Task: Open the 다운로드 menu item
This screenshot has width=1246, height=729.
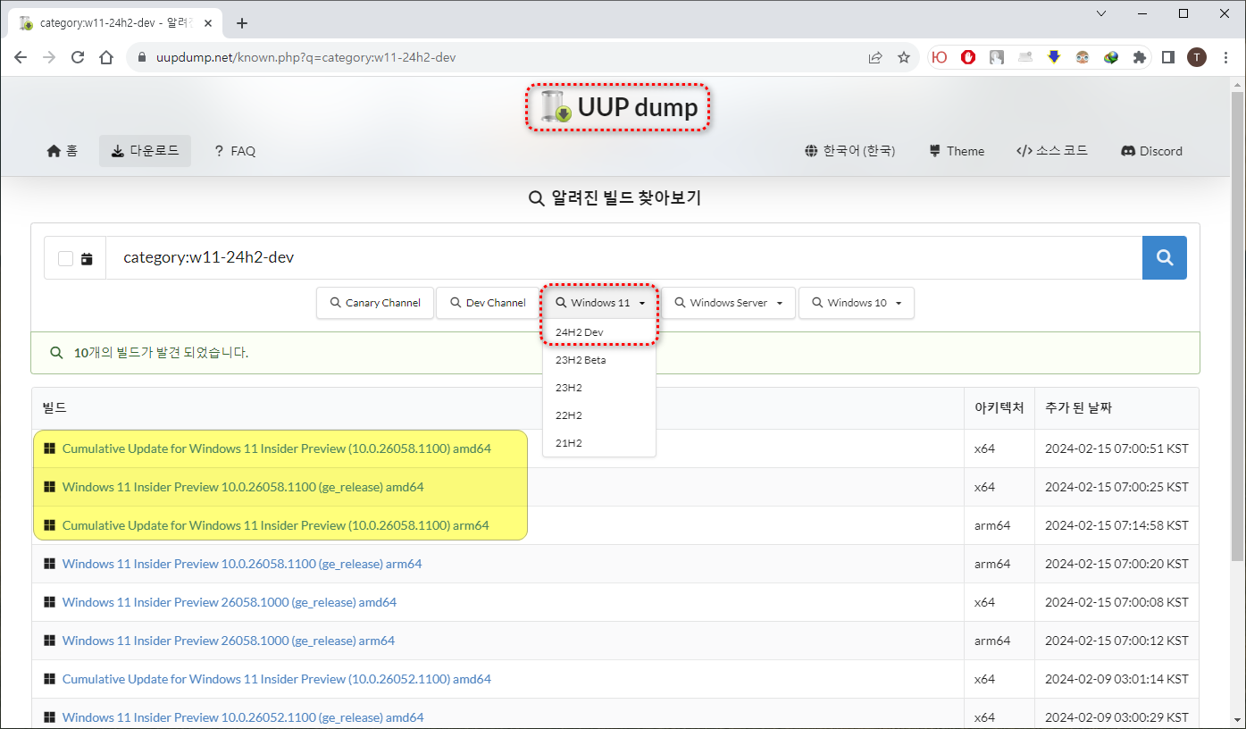Action: click(x=145, y=151)
